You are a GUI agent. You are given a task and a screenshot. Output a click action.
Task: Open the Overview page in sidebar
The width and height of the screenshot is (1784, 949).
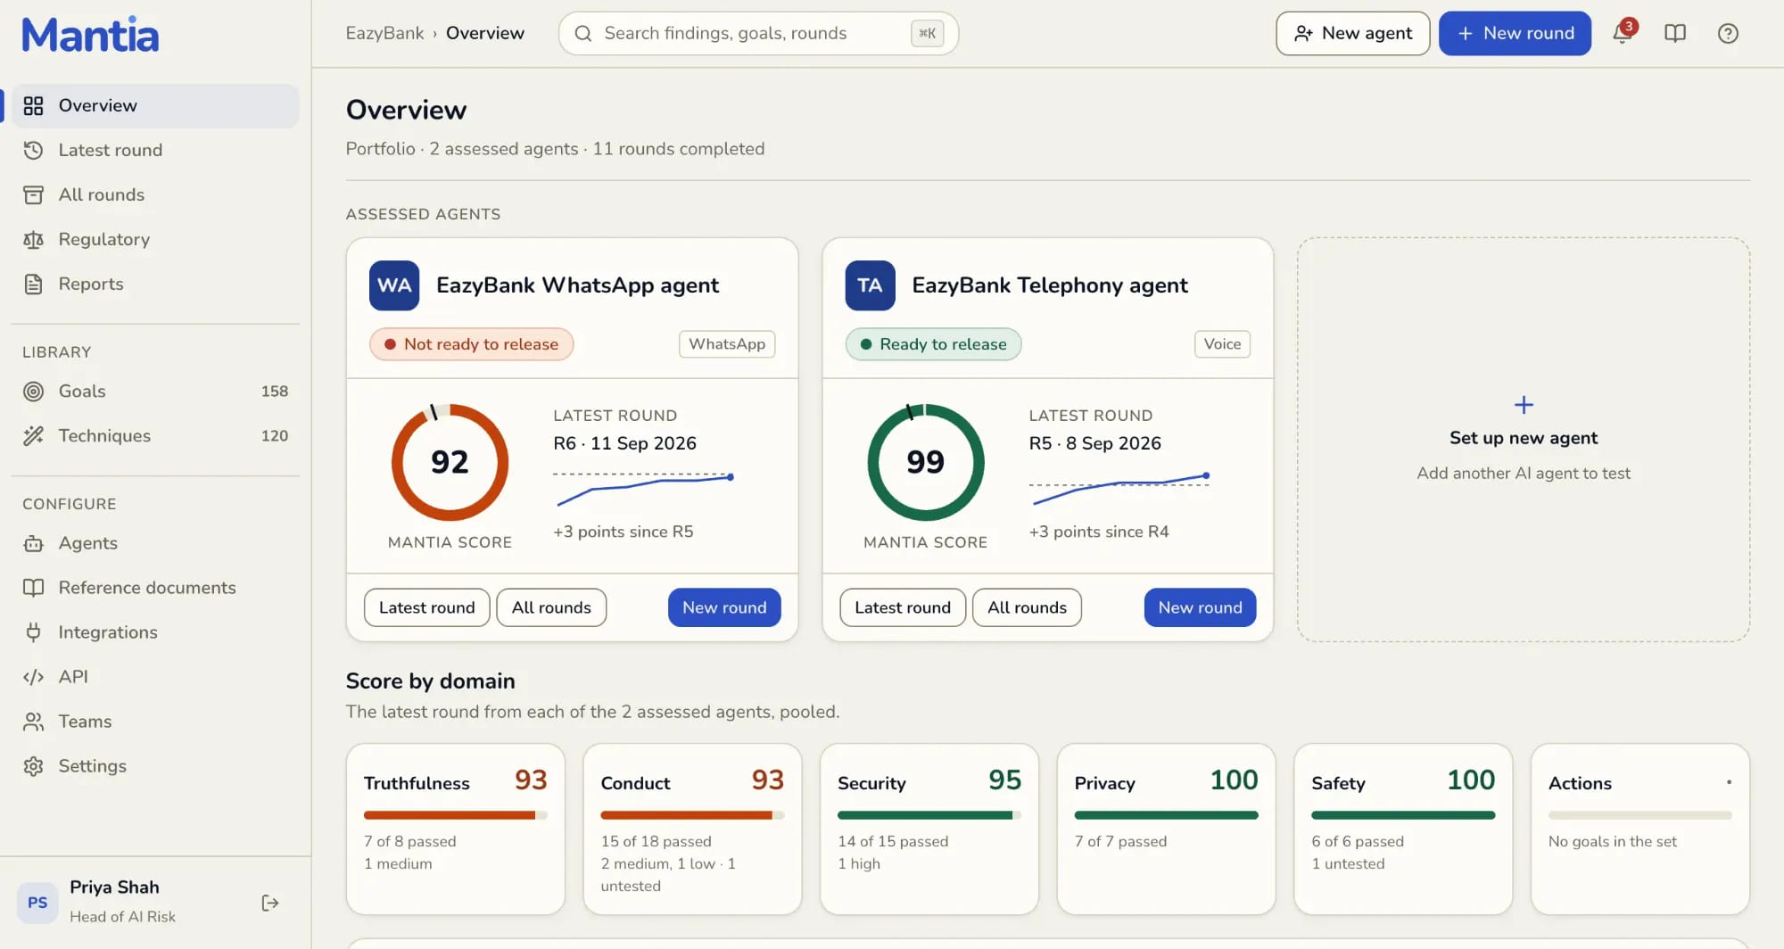[x=155, y=106]
